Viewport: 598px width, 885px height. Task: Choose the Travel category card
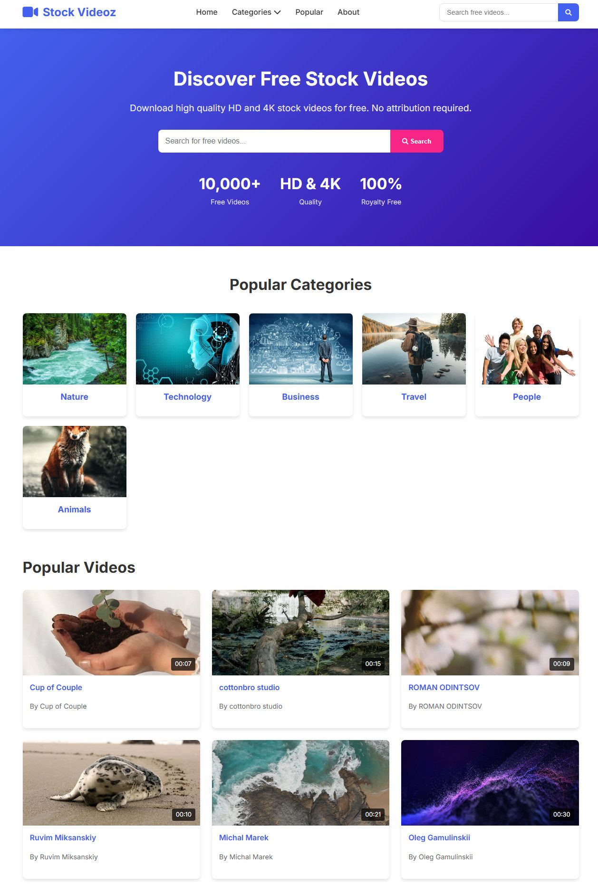pyautogui.click(x=414, y=365)
